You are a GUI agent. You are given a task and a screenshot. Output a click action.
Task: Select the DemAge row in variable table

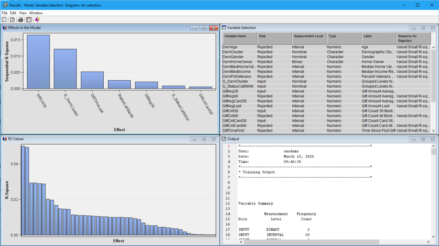pyautogui.click(x=327, y=47)
